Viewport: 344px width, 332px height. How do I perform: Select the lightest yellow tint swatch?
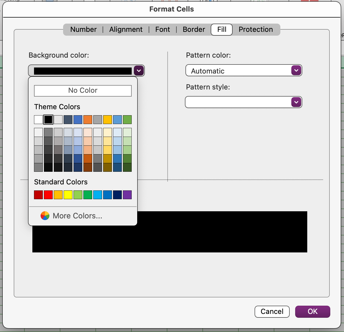(x=108, y=132)
